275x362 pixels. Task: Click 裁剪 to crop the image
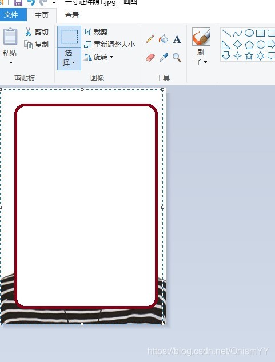pos(95,31)
